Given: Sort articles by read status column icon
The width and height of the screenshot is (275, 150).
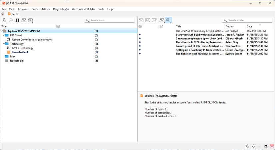Looking at the screenshot, I should 140,26.
